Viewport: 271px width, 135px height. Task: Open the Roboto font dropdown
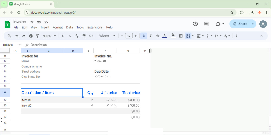point(107,36)
